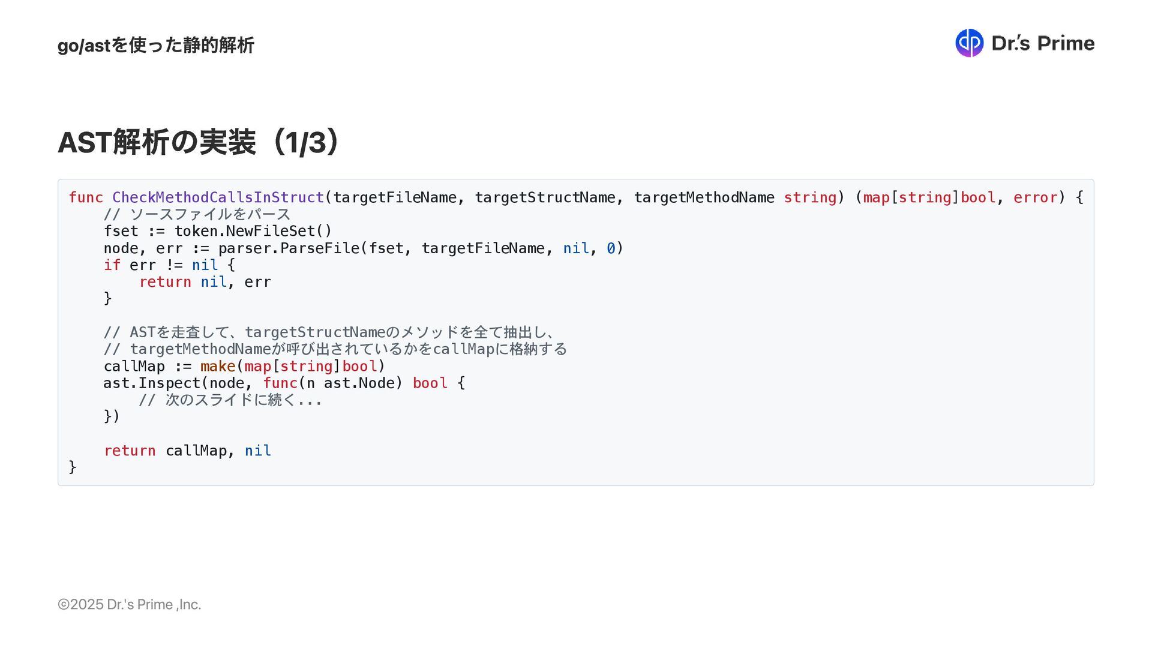Click the 次のスライドに続く comment
The image size is (1152, 648).
click(230, 400)
